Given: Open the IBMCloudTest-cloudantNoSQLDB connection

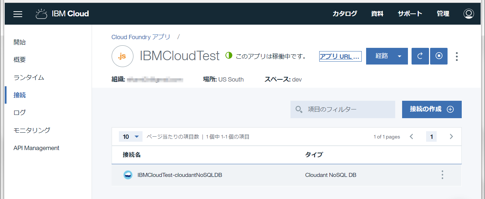Looking at the screenshot, I should (180, 175).
